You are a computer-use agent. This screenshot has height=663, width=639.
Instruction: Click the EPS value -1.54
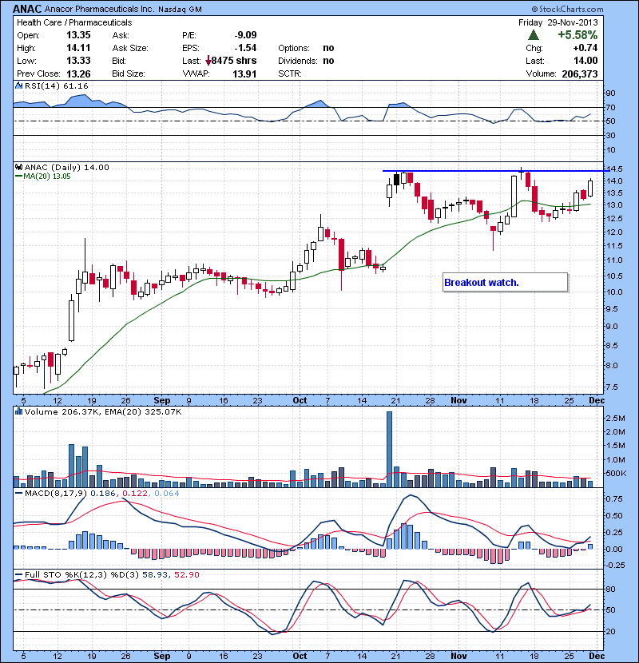[245, 48]
